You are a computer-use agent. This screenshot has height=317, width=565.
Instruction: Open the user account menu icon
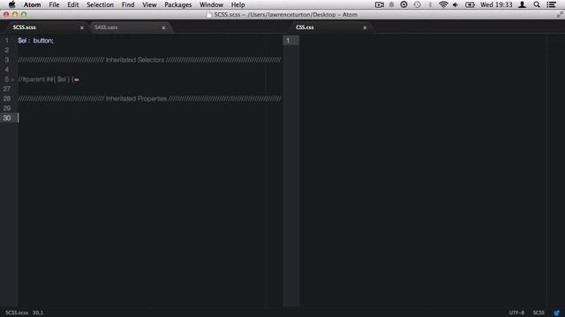(522, 4)
